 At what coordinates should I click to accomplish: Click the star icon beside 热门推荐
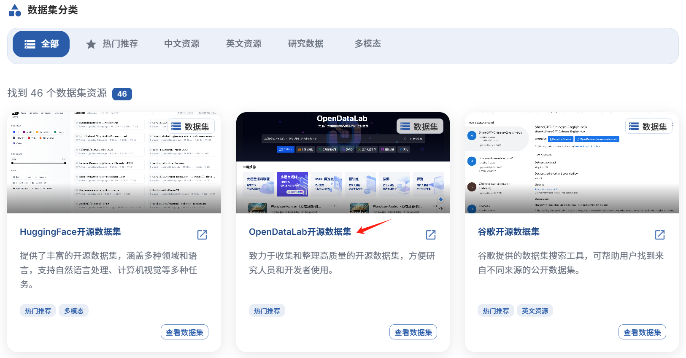[x=91, y=44]
